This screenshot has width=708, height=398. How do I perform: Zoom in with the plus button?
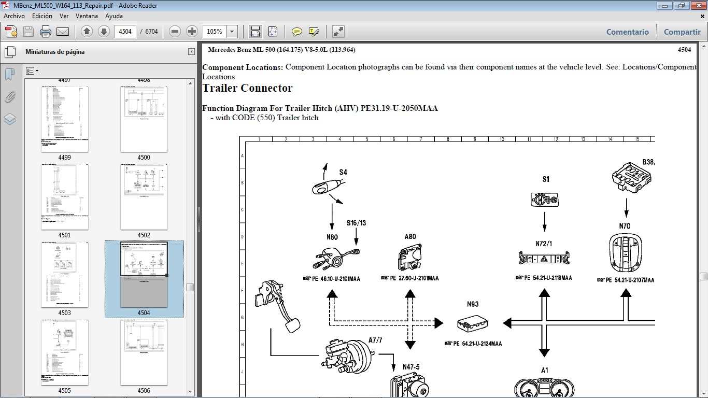[x=192, y=32]
